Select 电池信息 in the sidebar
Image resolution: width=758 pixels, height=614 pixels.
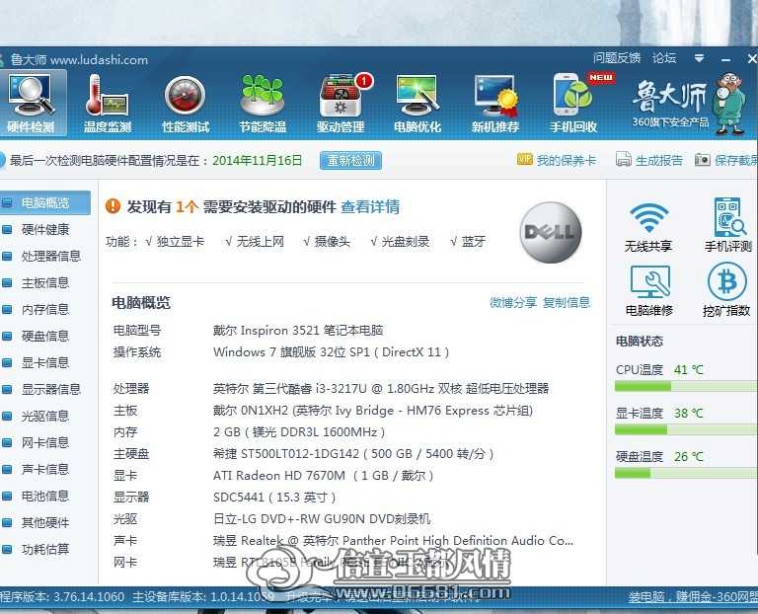(45, 496)
